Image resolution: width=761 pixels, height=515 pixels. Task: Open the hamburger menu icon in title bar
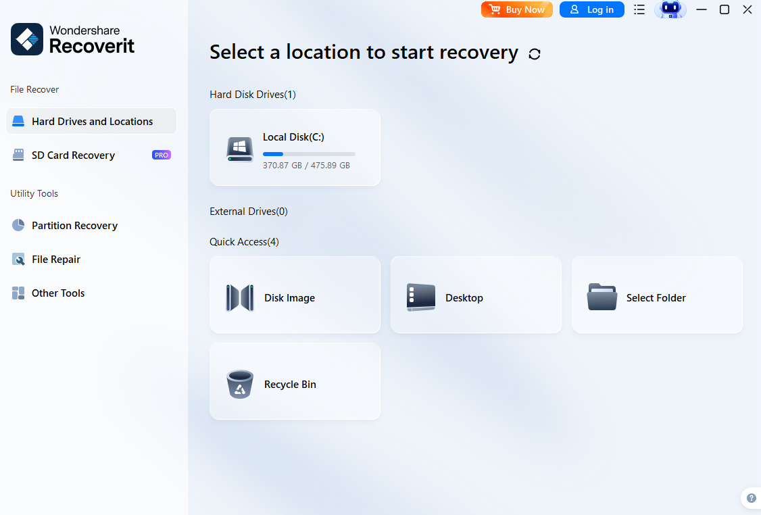639,9
